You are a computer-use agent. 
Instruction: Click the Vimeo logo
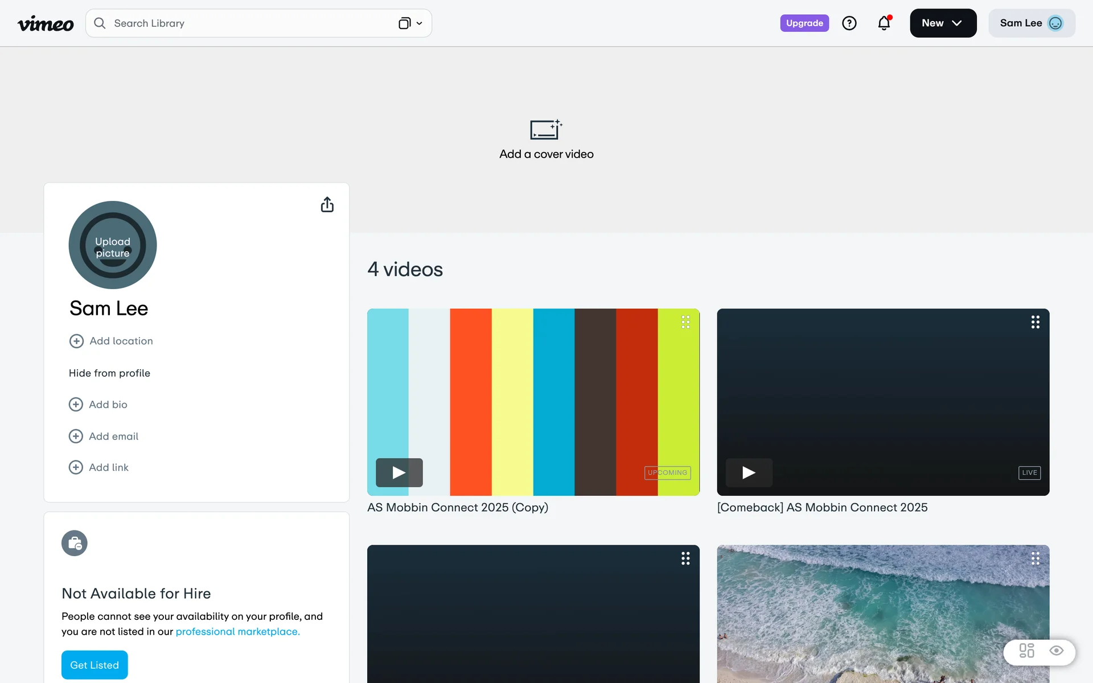click(46, 23)
